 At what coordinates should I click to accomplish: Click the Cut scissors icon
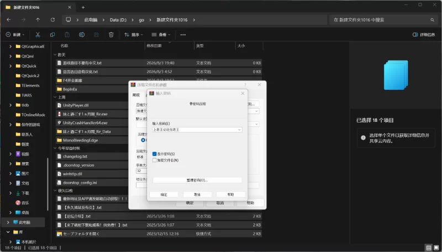point(38,35)
